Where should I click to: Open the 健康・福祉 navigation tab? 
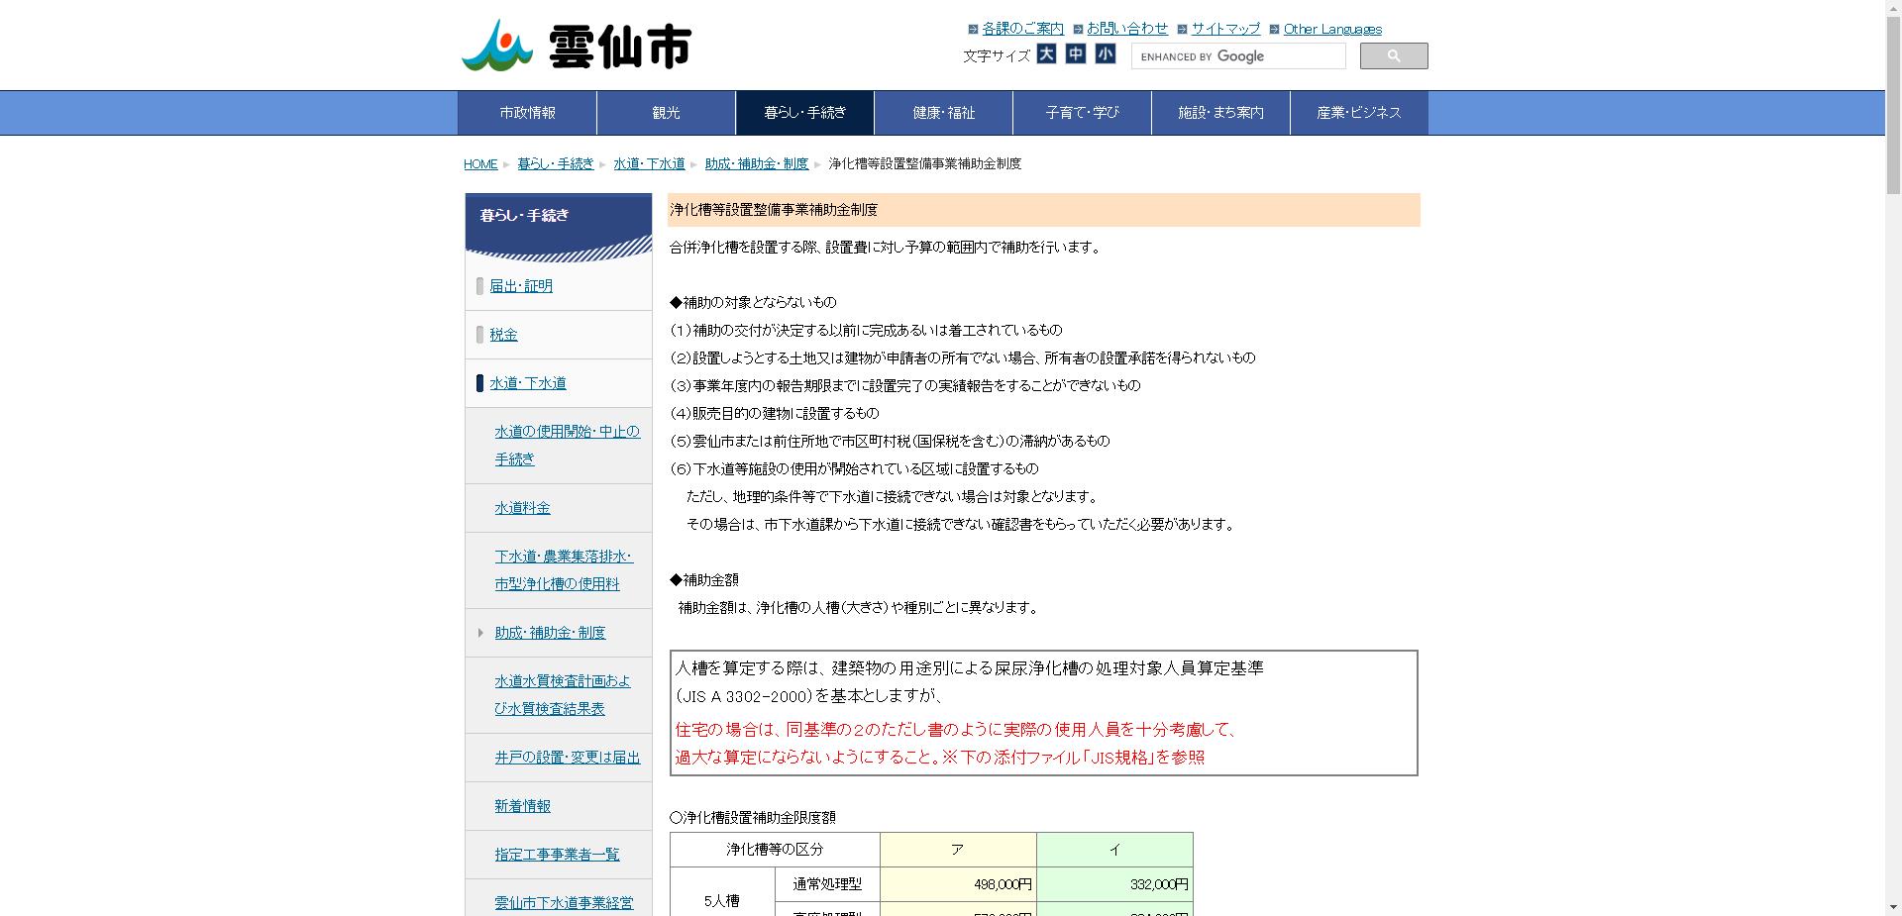click(942, 112)
